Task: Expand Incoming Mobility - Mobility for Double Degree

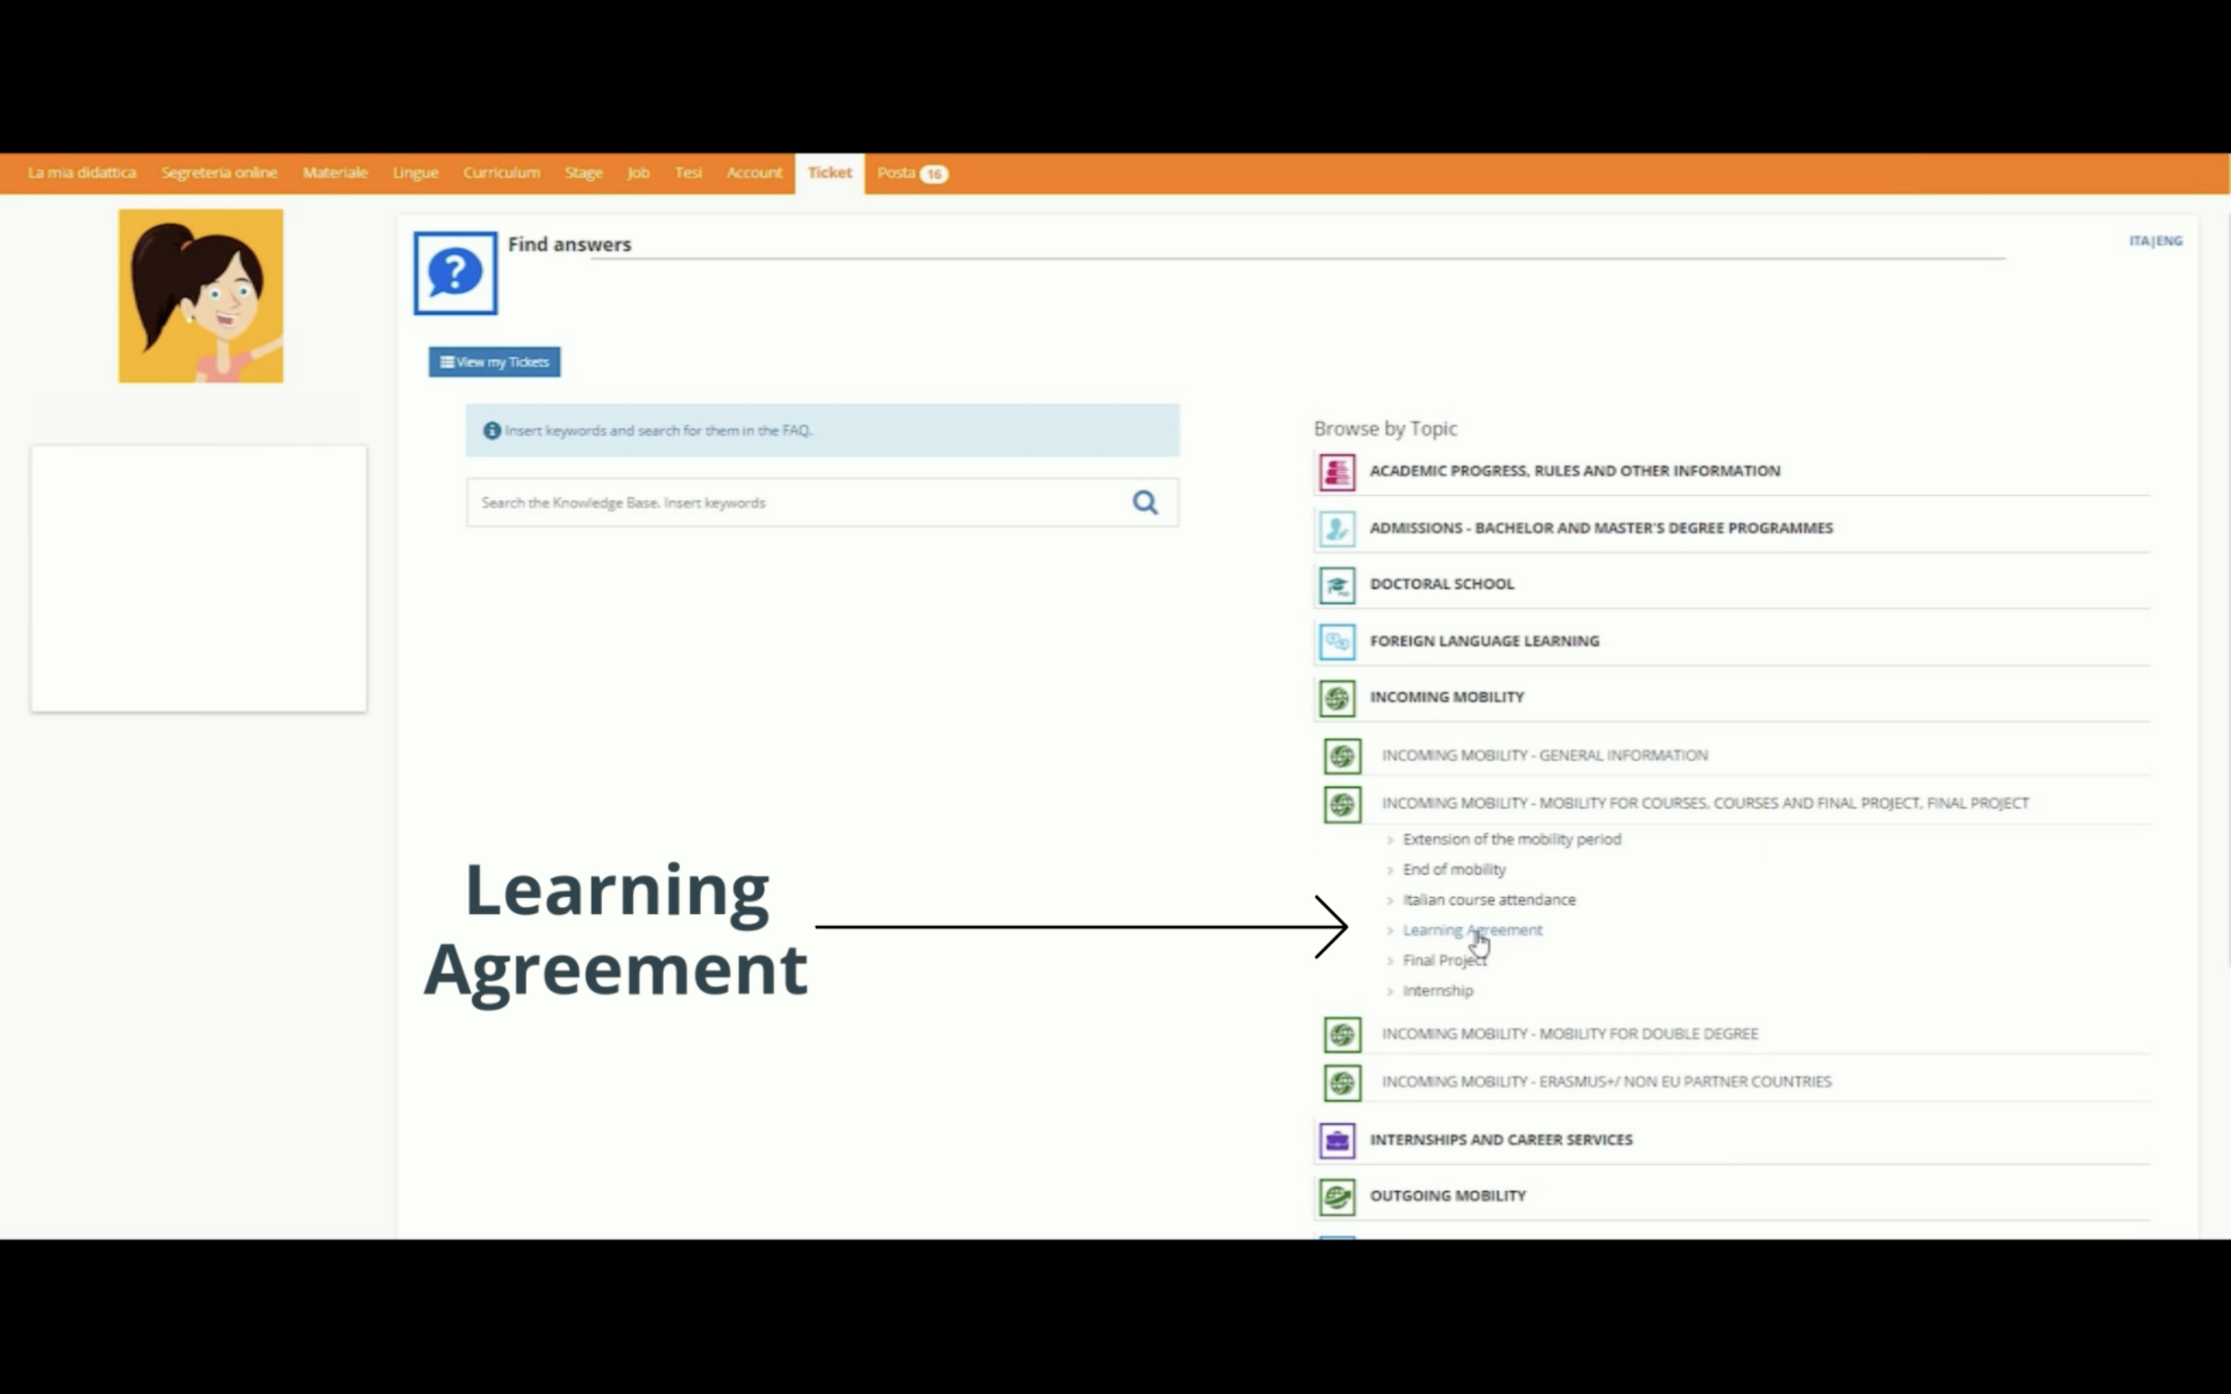Action: 1569,1034
